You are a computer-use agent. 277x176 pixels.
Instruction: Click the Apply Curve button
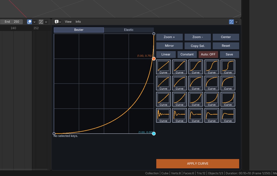tap(197, 164)
